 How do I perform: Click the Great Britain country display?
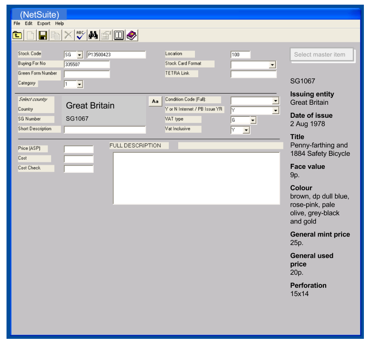(x=90, y=106)
